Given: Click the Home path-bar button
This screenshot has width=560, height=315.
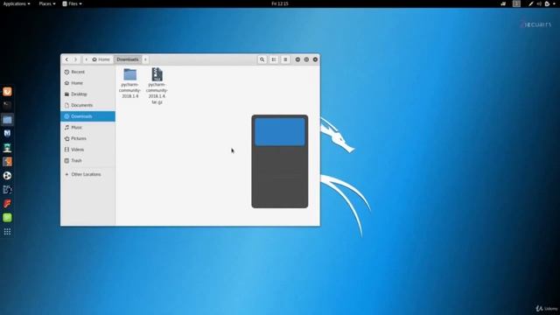Looking at the screenshot, I should [x=101, y=59].
